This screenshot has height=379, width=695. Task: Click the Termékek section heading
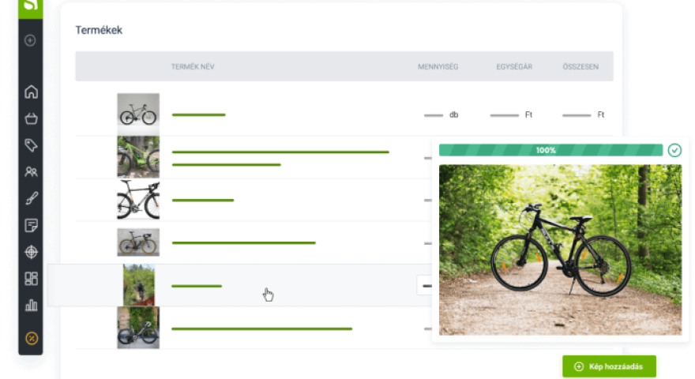click(x=99, y=30)
